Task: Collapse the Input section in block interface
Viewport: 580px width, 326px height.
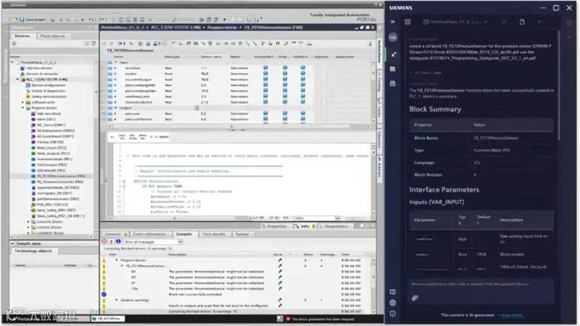Action: pos(115,62)
